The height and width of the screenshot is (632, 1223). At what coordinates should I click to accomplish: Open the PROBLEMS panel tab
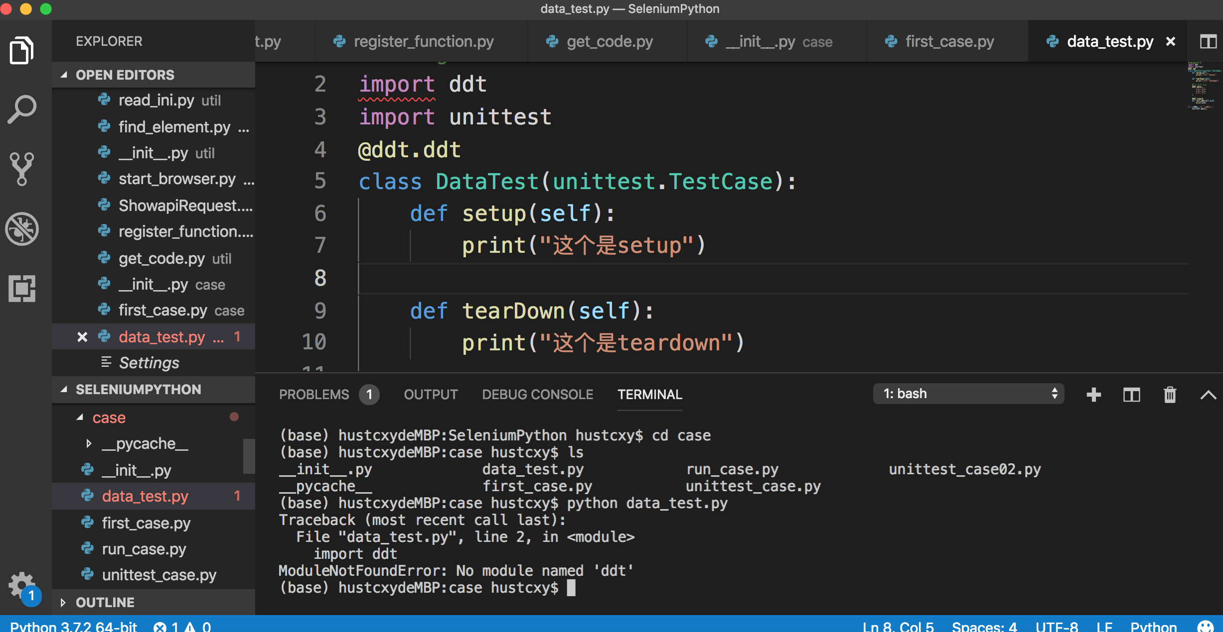[x=329, y=395]
